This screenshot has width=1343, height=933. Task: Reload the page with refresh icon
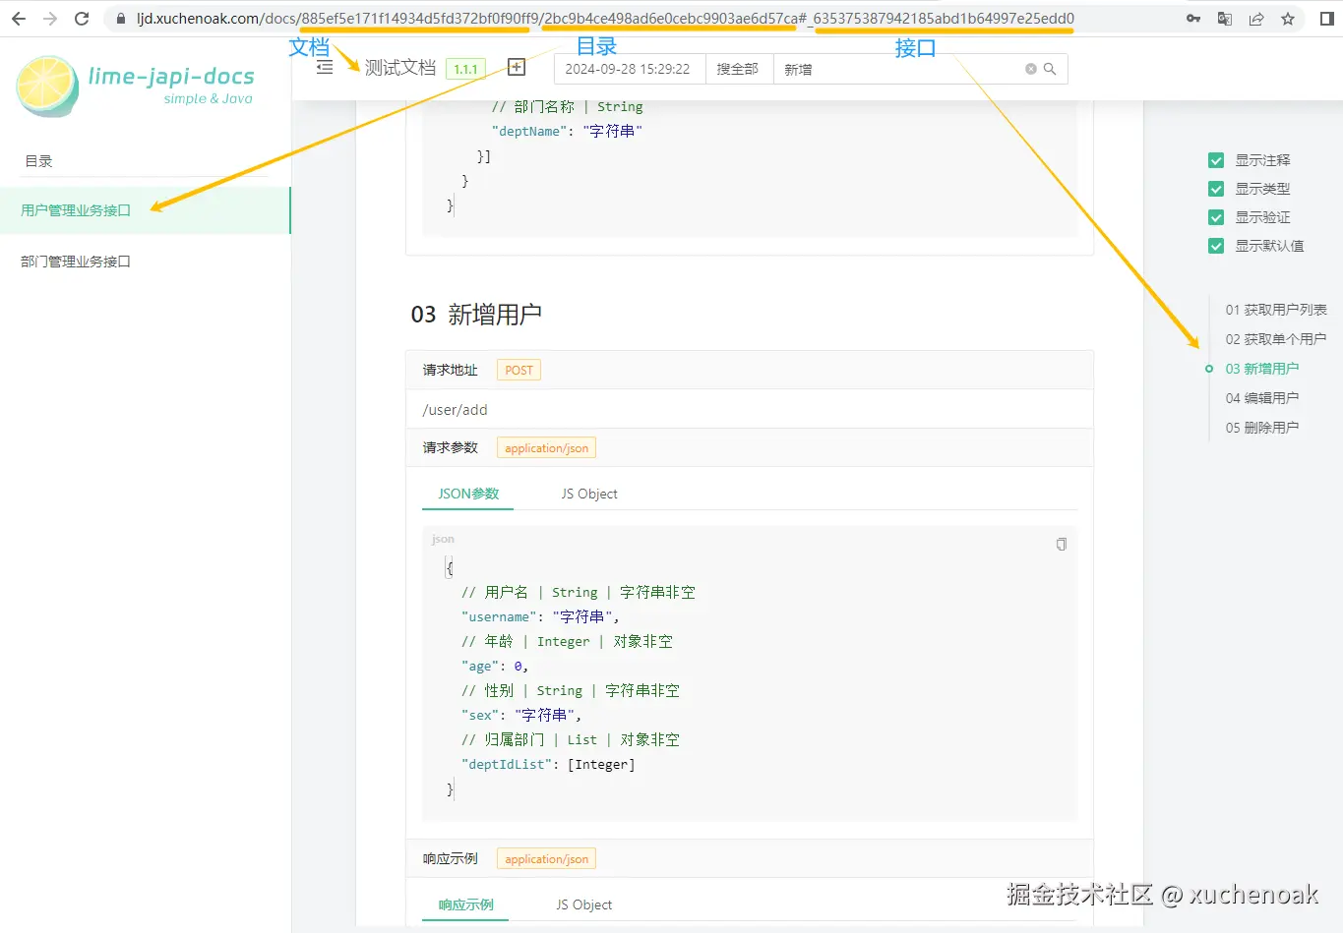(x=82, y=18)
